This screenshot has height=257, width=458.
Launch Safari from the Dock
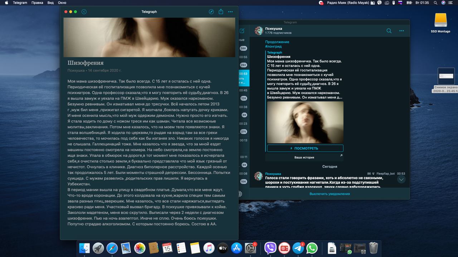point(112,248)
